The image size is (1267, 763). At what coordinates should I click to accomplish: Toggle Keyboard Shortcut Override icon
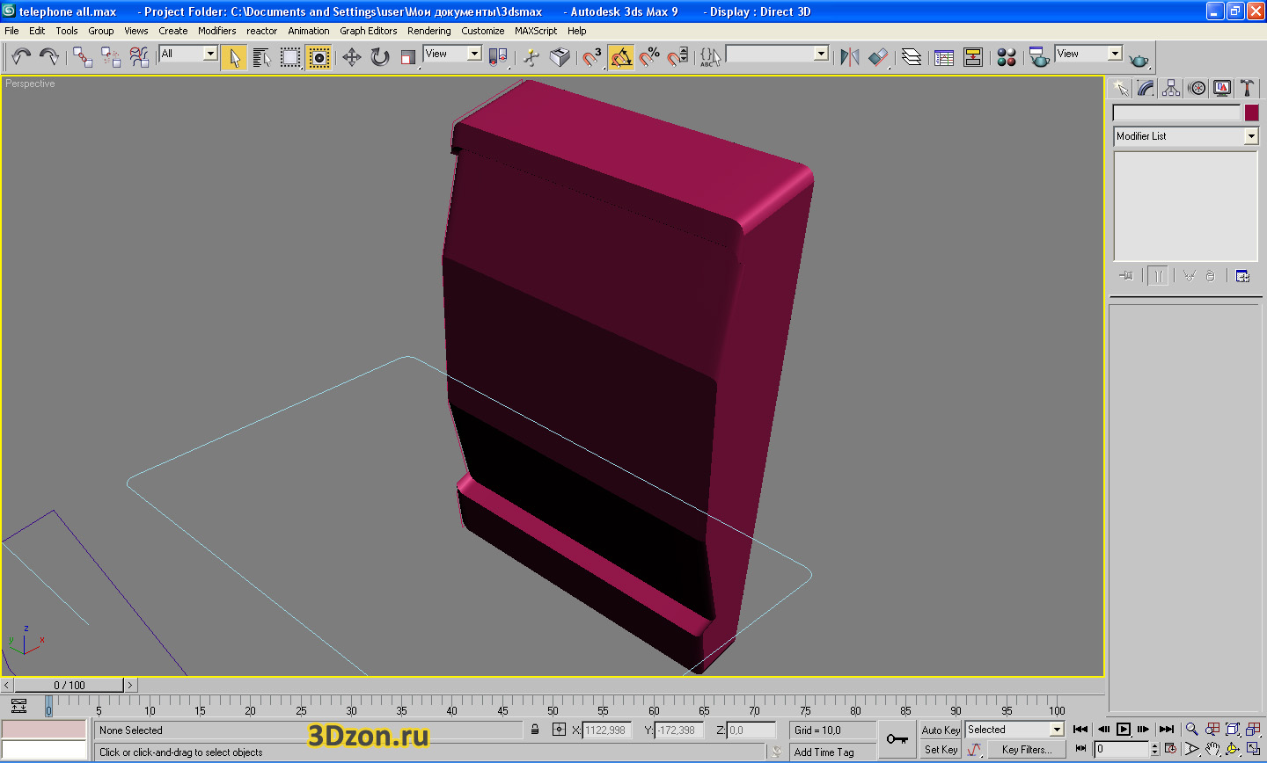[x=560, y=57]
